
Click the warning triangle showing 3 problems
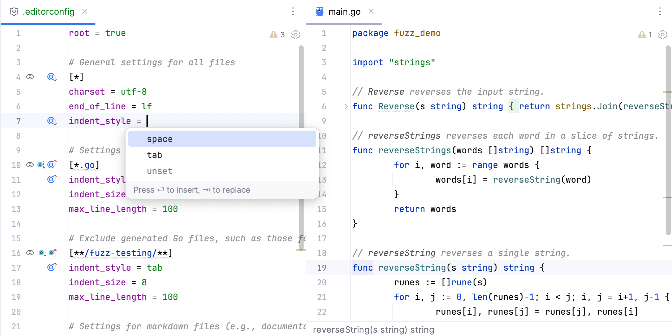coord(273,34)
